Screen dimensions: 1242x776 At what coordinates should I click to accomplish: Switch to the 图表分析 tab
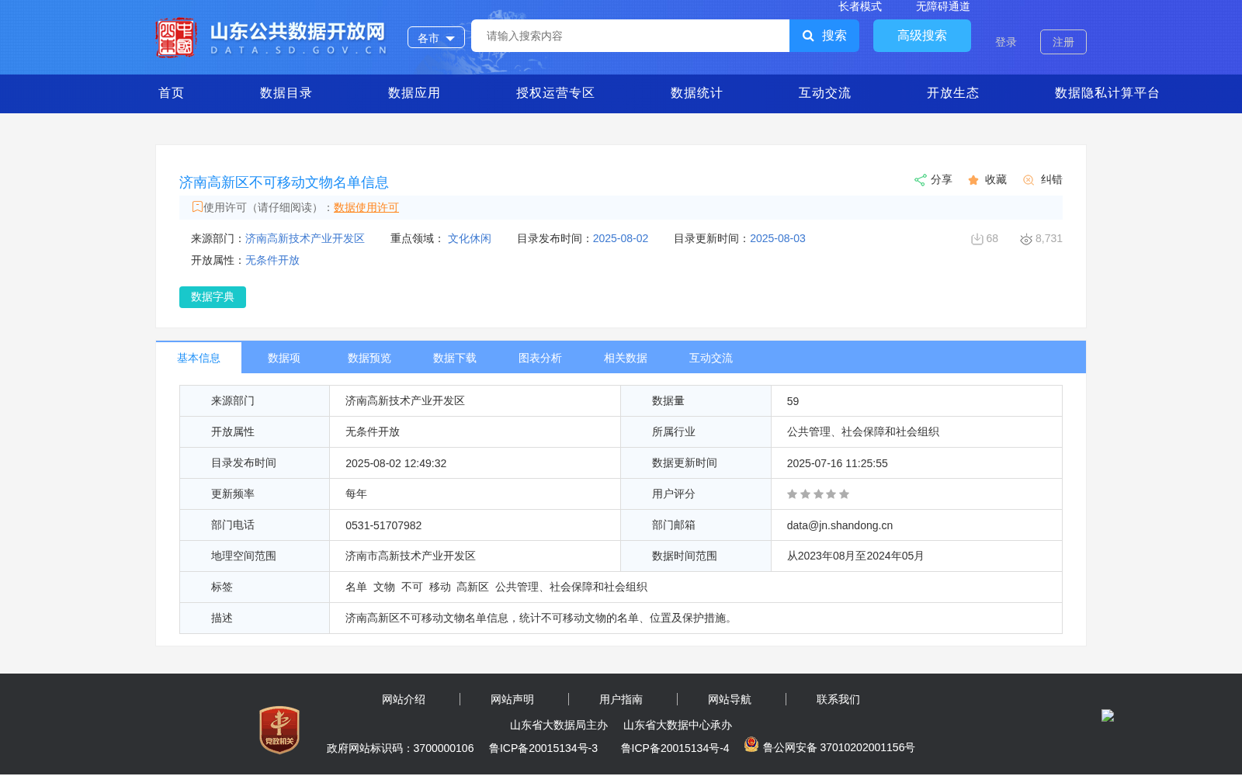point(540,358)
